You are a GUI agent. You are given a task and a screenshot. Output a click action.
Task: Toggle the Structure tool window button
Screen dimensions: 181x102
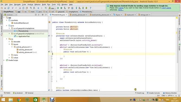pyautogui.click(x=1, y=31)
